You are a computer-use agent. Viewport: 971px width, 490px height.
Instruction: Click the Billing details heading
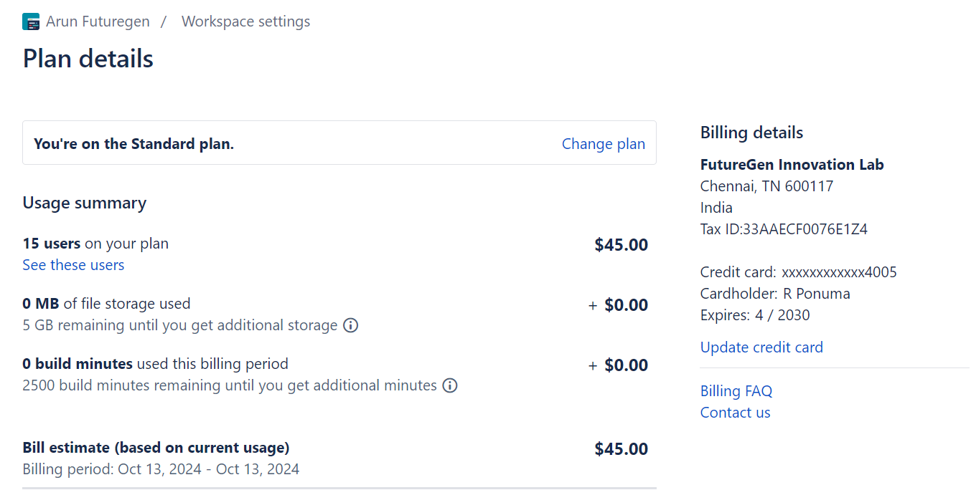751,133
